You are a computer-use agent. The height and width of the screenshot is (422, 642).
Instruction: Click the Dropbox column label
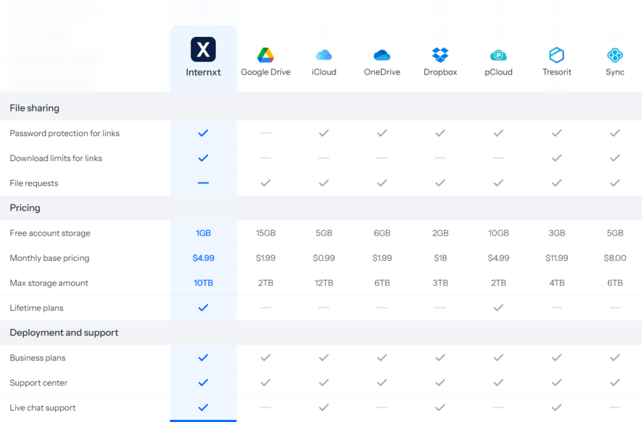(x=440, y=72)
